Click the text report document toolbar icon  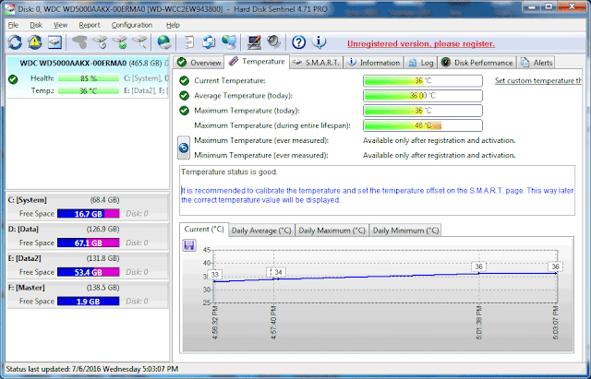[x=189, y=42]
